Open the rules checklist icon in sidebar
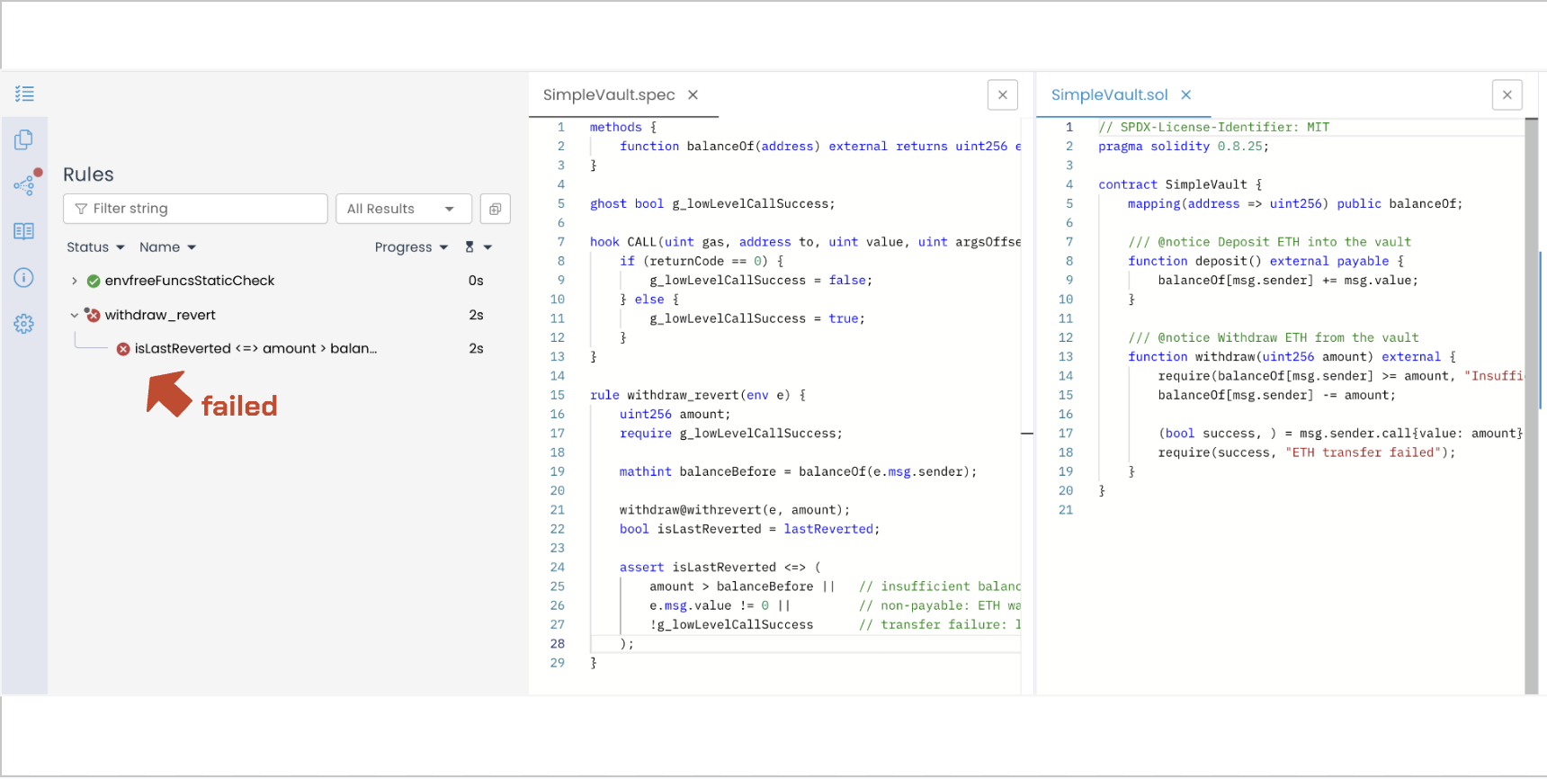 click(24, 94)
